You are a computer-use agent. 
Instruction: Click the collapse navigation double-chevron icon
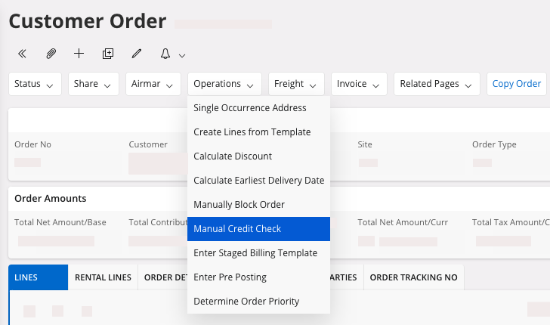point(22,54)
